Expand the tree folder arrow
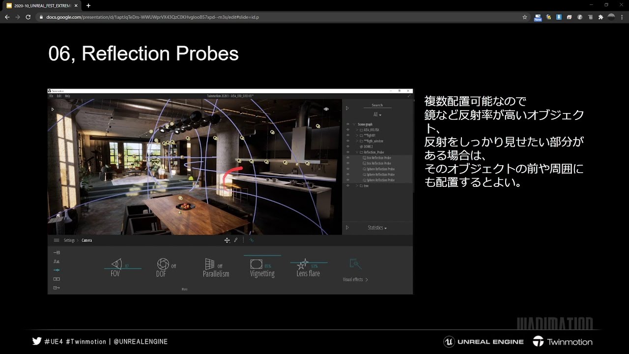 click(357, 186)
